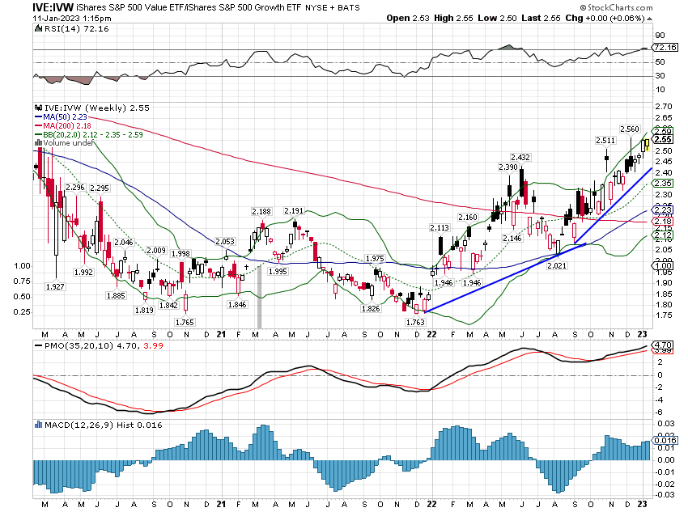Click the 2.160 high price label

click(x=468, y=218)
